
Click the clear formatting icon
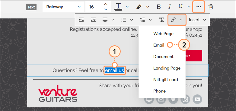(x=161, y=20)
